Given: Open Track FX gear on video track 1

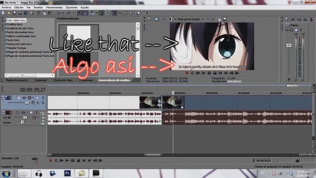Looking at the screenshot, I should [30, 98].
